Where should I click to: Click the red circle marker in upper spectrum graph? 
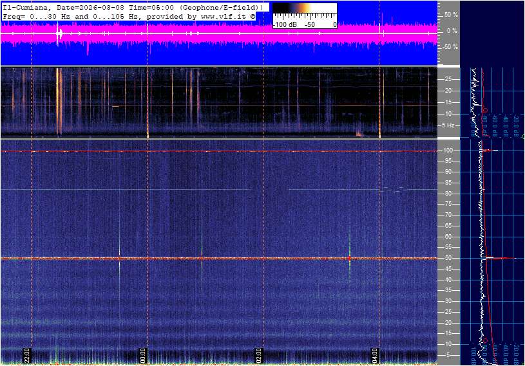point(484,111)
